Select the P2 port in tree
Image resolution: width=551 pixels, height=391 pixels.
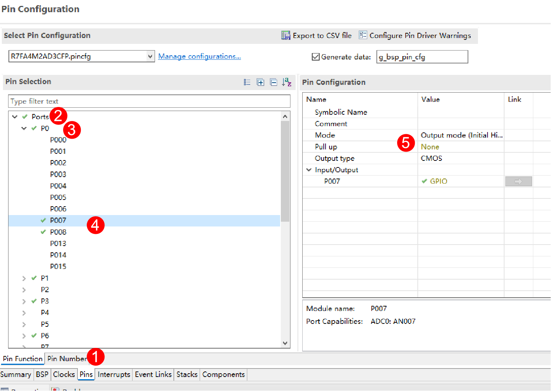tap(45, 290)
